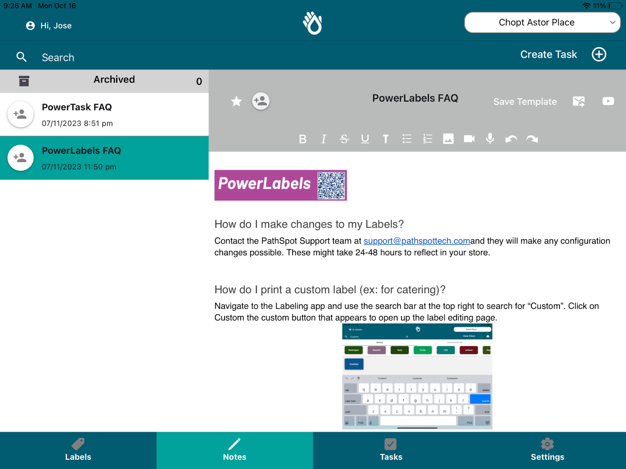This screenshot has width=626, height=469.
Task: Open the Chopt Astor Place location dropdown
Action: pos(542,23)
